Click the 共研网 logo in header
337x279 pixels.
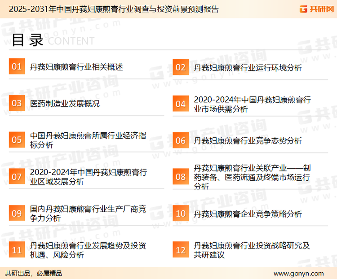[x=317, y=9]
